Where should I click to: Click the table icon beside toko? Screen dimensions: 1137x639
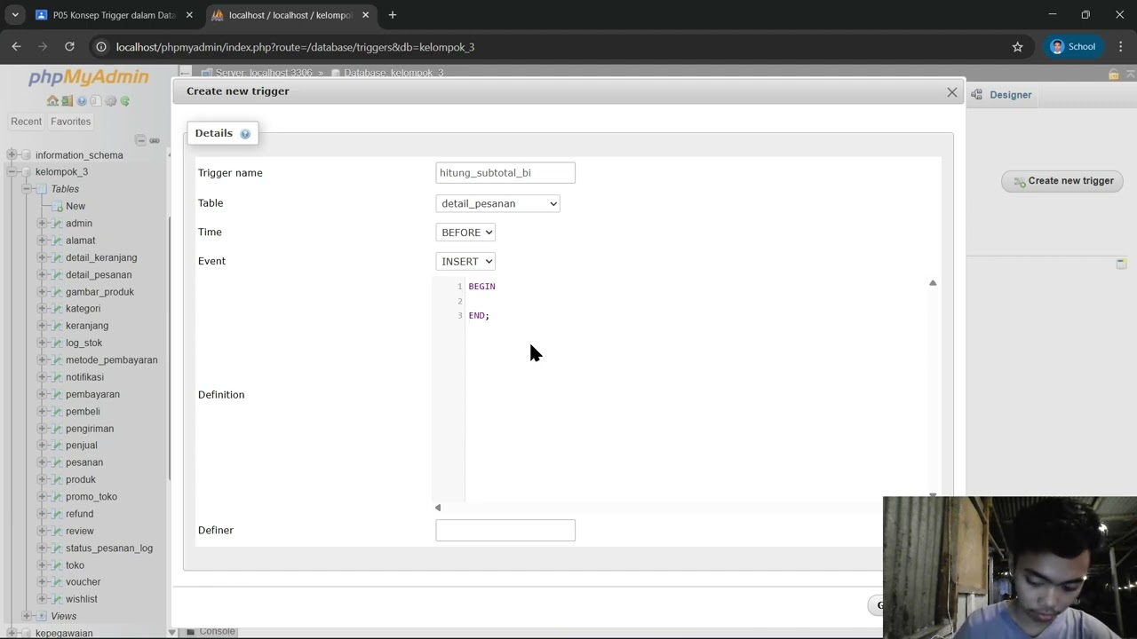[x=58, y=565]
